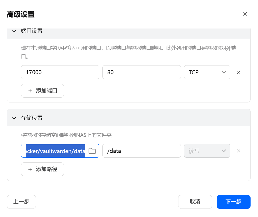This screenshot has width=258, height=217.
Task: Open the 读写 permission dropdown
Action: point(207,151)
